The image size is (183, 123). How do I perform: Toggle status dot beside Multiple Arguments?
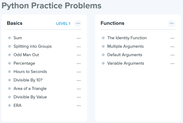pos(103,47)
